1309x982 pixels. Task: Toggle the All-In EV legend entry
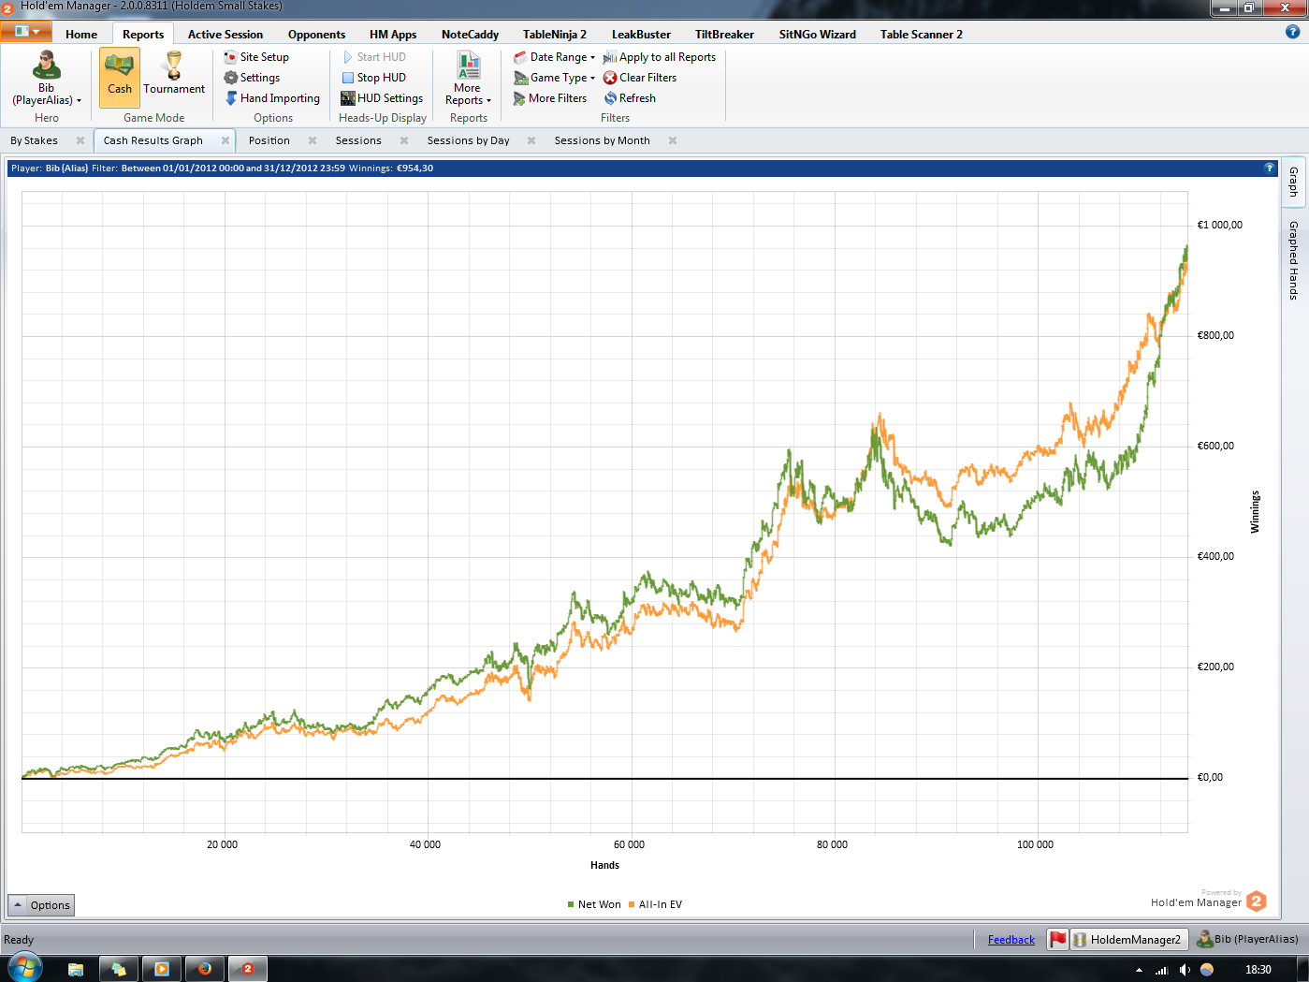tap(655, 904)
